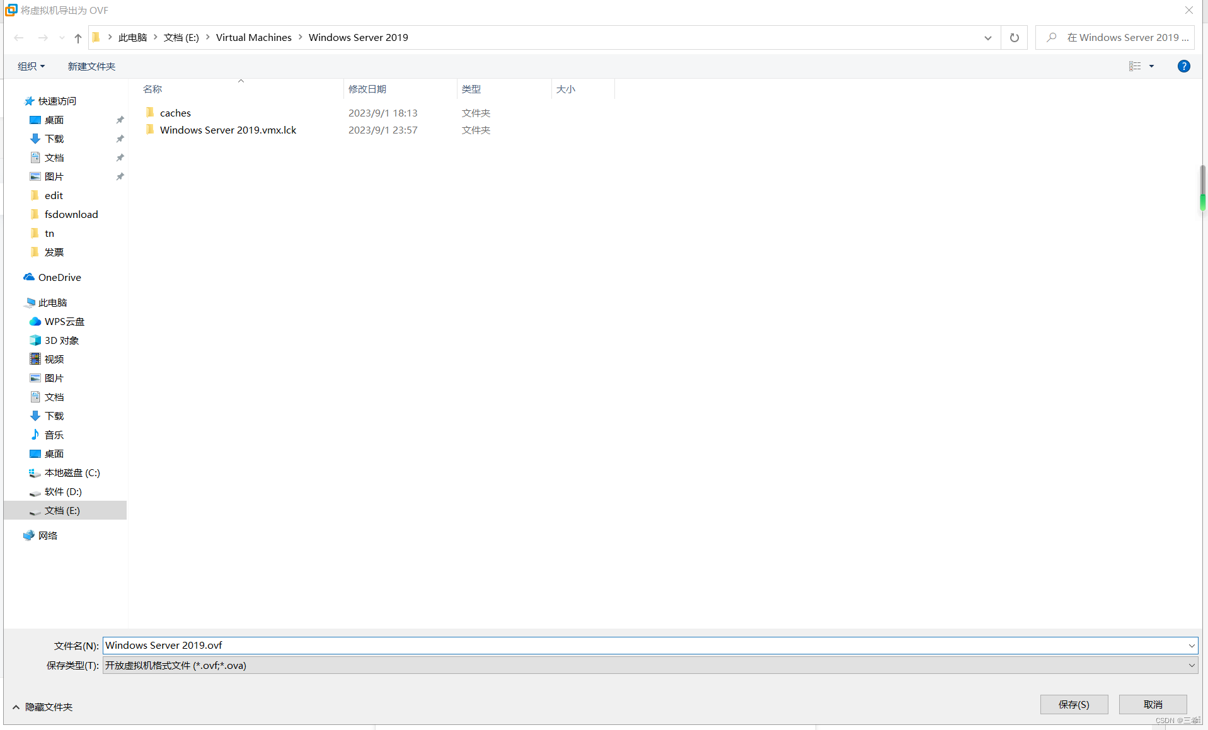Click the 文件名 input field
Screen dimensions: 1208x730
pyautogui.click(x=644, y=645)
